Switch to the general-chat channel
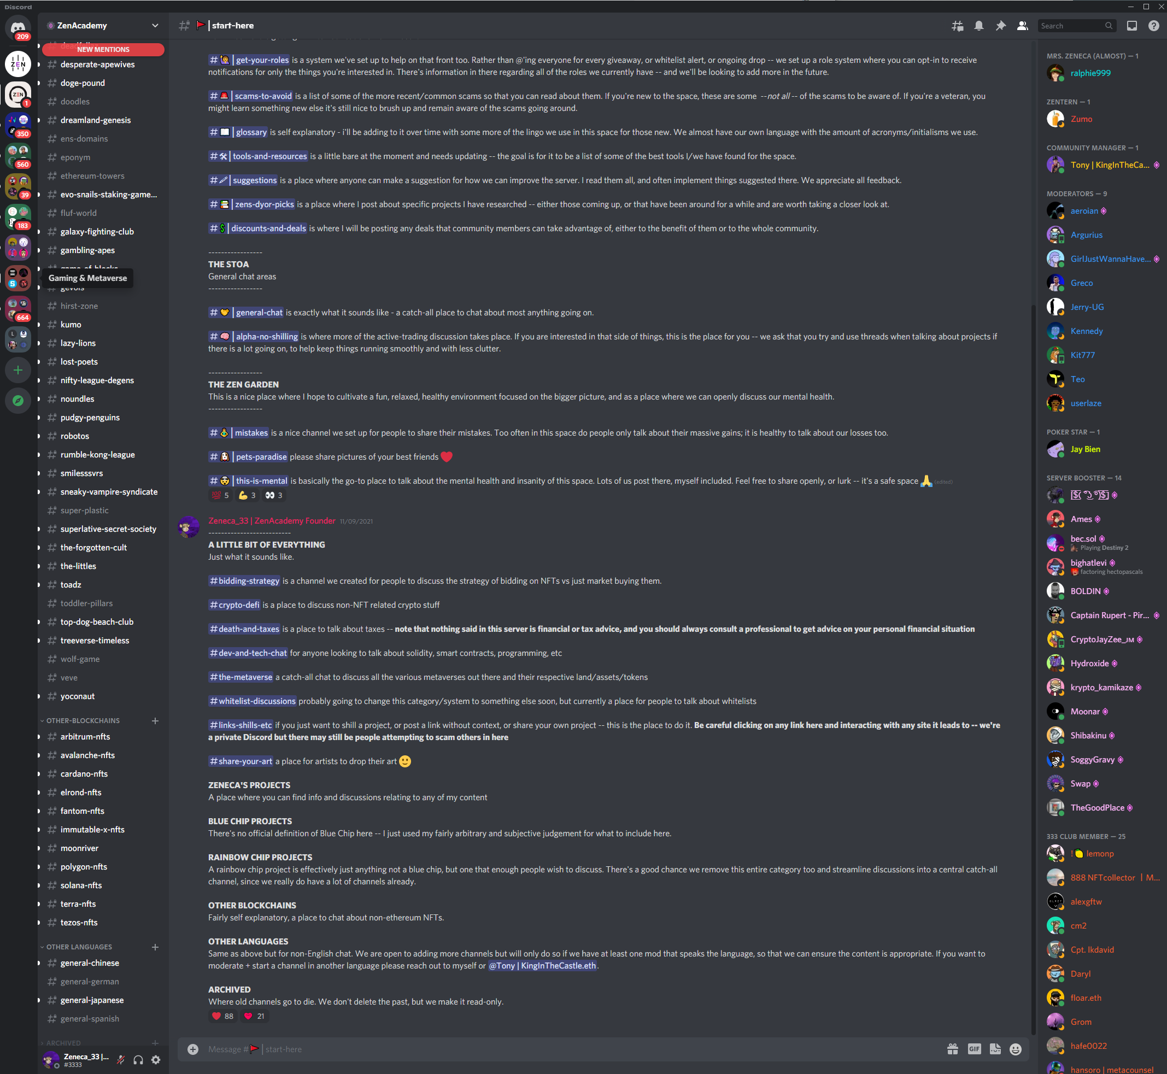 click(x=258, y=312)
